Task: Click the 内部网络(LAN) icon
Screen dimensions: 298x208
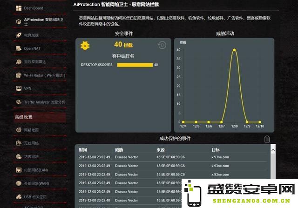Action: point(19,170)
